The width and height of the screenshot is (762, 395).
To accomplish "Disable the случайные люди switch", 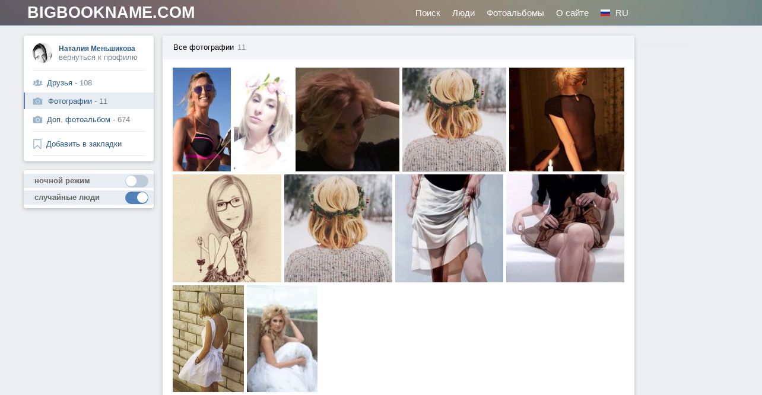I will tap(136, 197).
